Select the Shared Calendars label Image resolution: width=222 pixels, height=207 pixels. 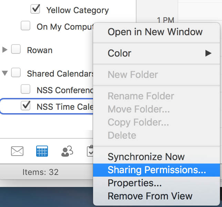pyautogui.click(x=60, y=74)
